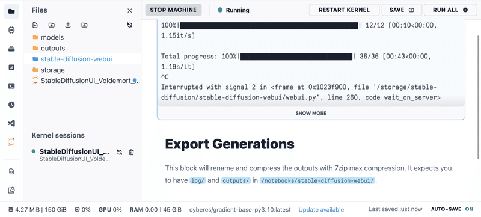Click the Update available link
This screenshot has height=217, width=481.
point(321,210)
